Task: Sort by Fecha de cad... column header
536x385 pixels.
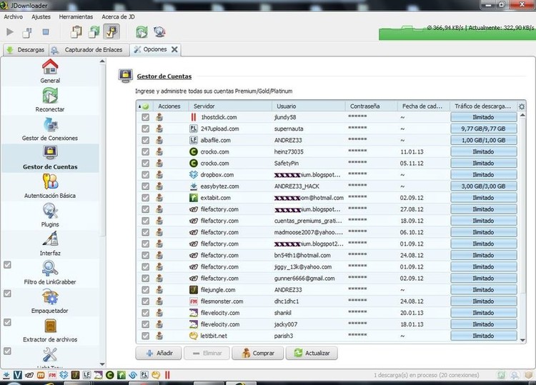Action: [x=423, y=106]
